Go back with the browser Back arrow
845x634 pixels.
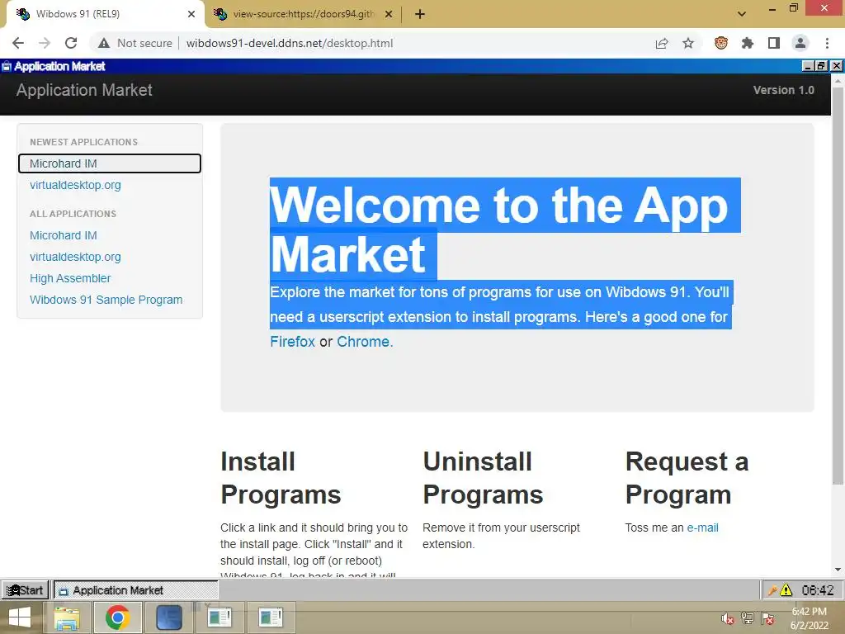coord(18,43)
